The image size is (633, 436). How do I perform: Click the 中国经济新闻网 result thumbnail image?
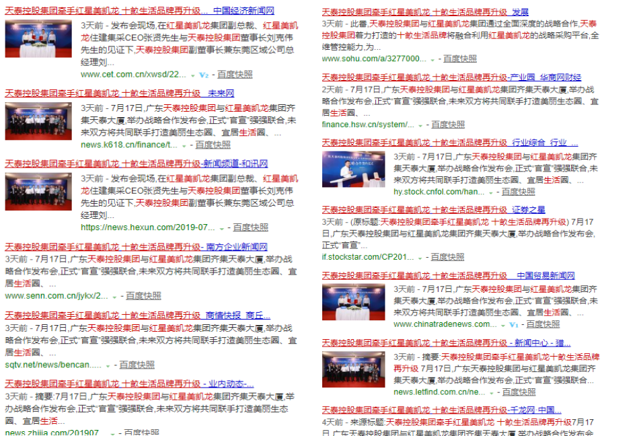tap(38, 39)
